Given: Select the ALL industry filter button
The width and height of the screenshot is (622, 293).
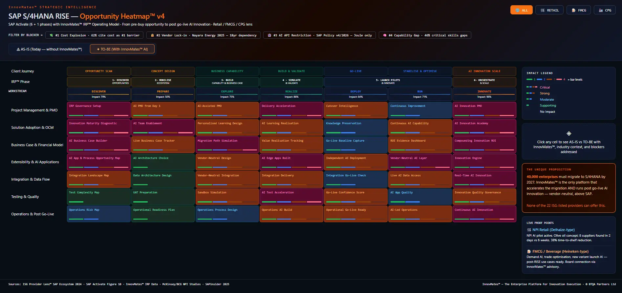Looking at the screenshot, I should pos(521,10).
